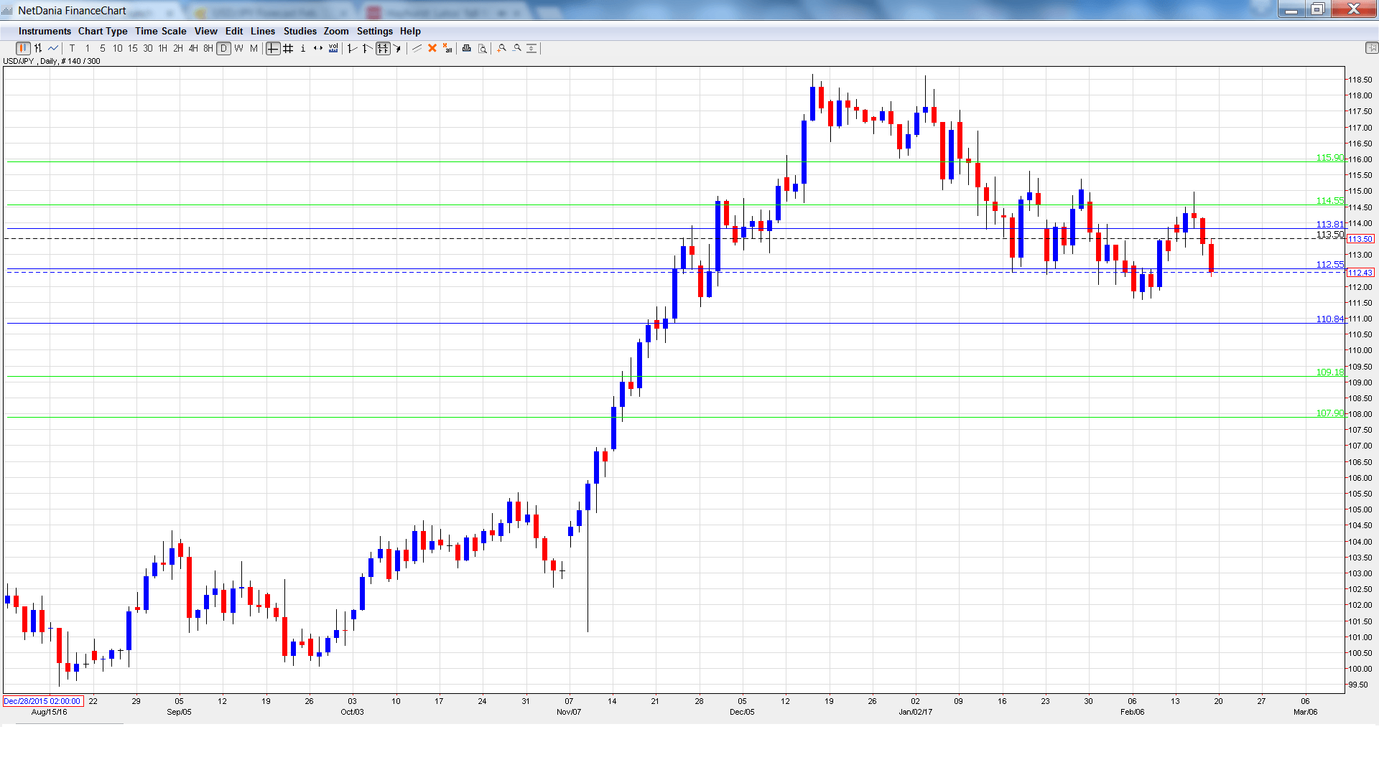
Task: Click the print chart icon
Action: (x=467, y=48)
